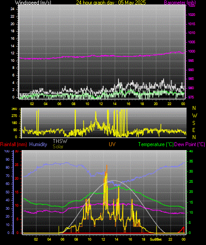Click the '975' barometer axis value
The height and width of the screenshot is (245, 206).
[191, 97]
